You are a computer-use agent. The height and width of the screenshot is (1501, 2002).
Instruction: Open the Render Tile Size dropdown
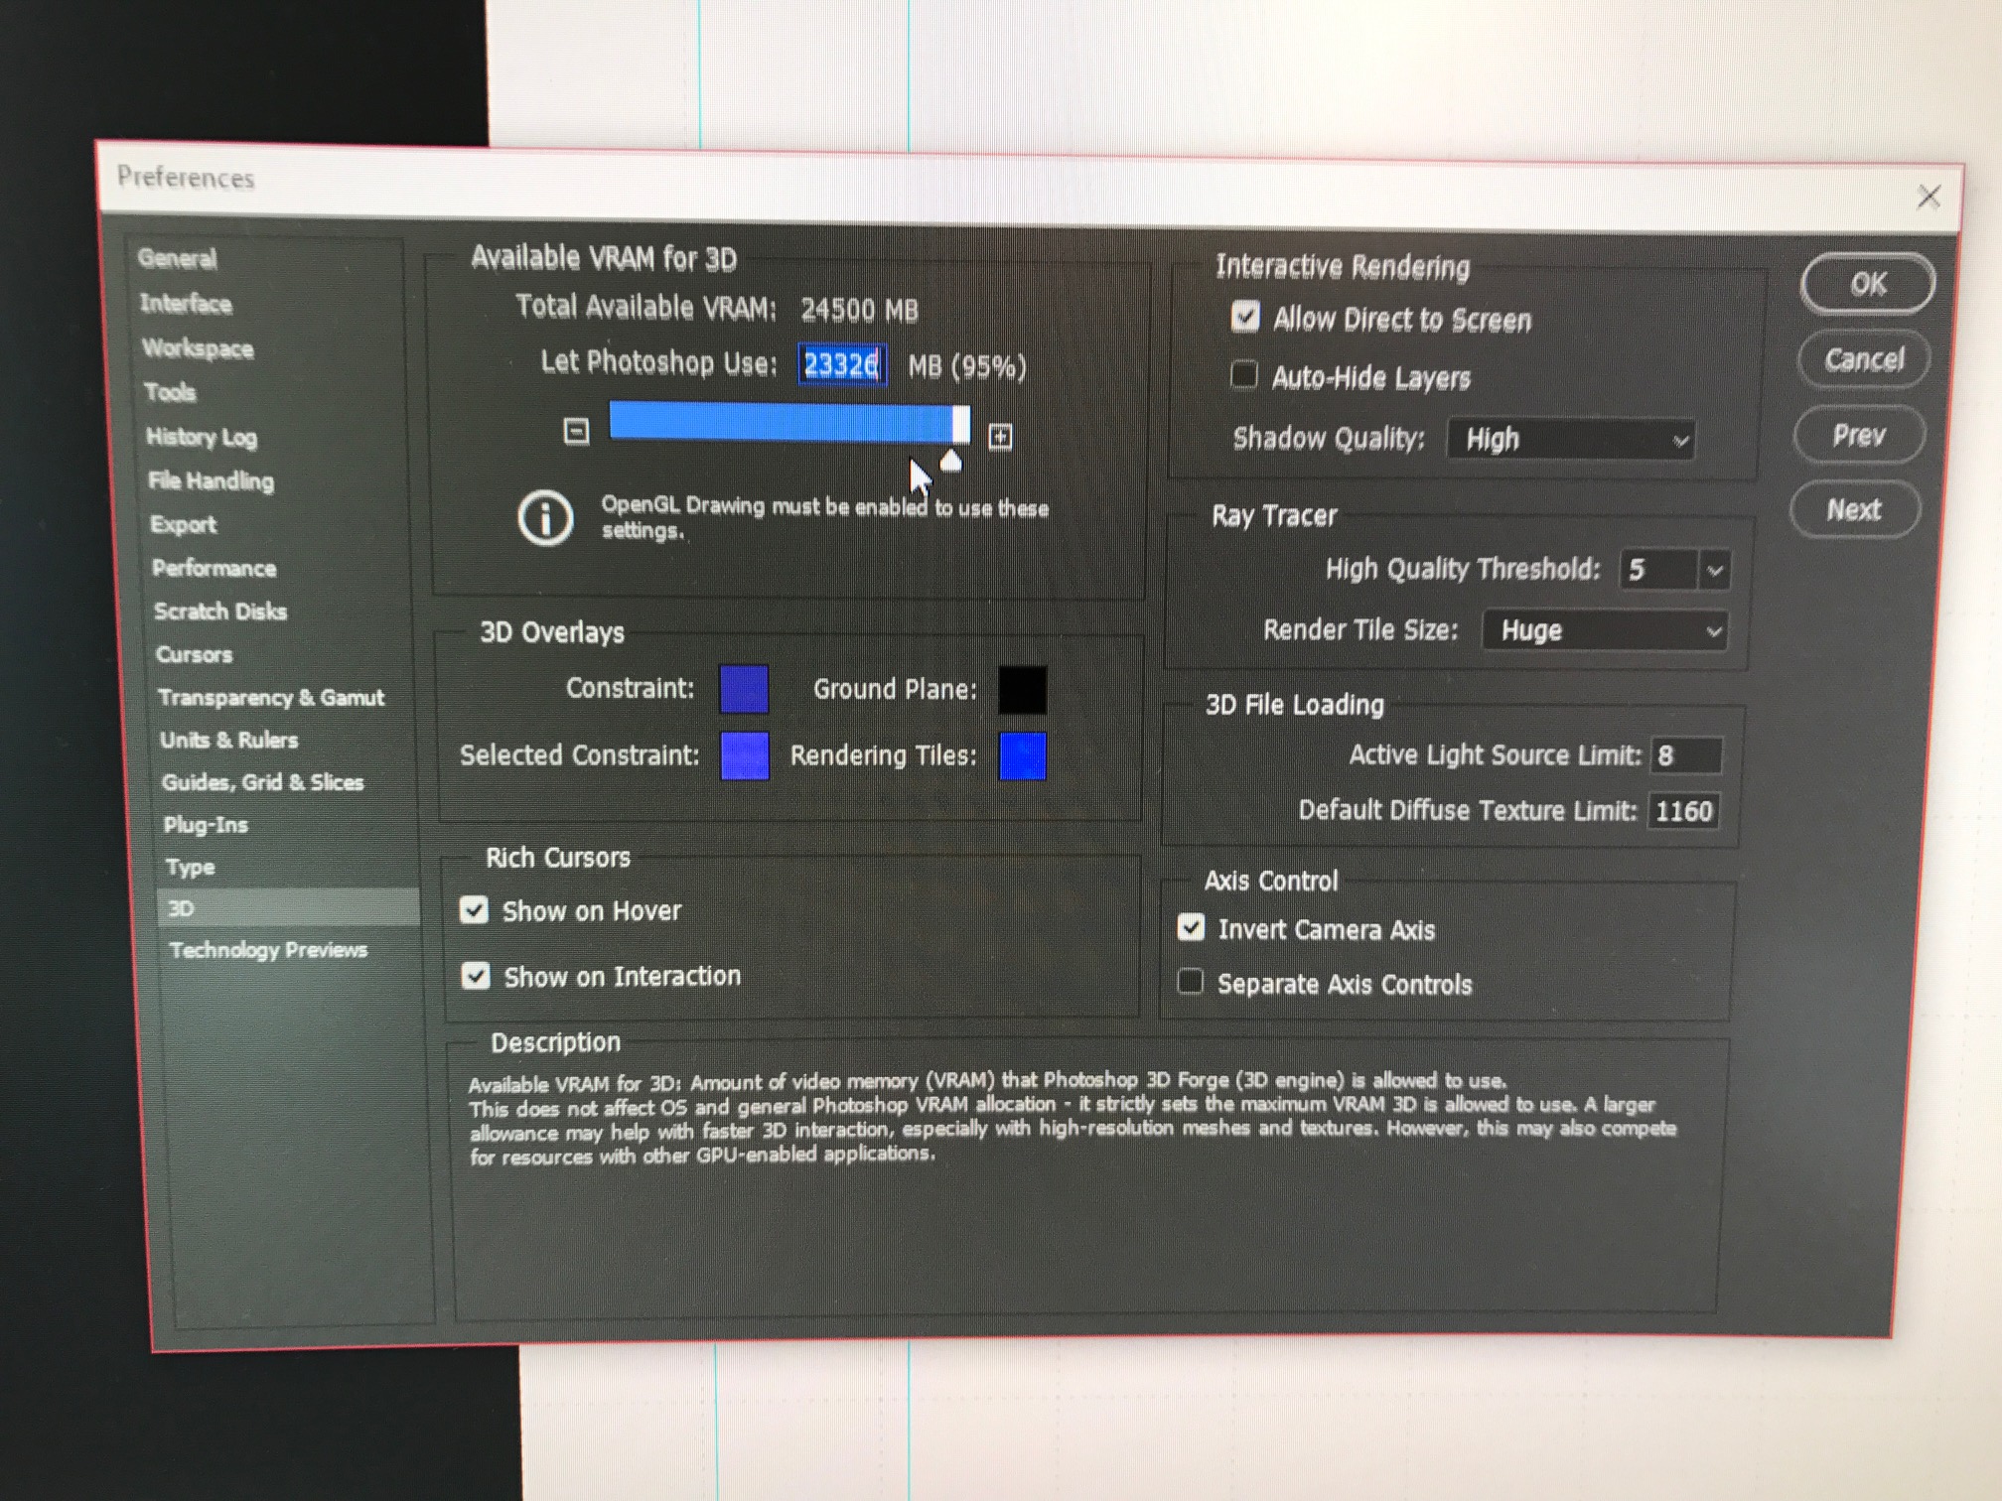[x=1604, y=630]
